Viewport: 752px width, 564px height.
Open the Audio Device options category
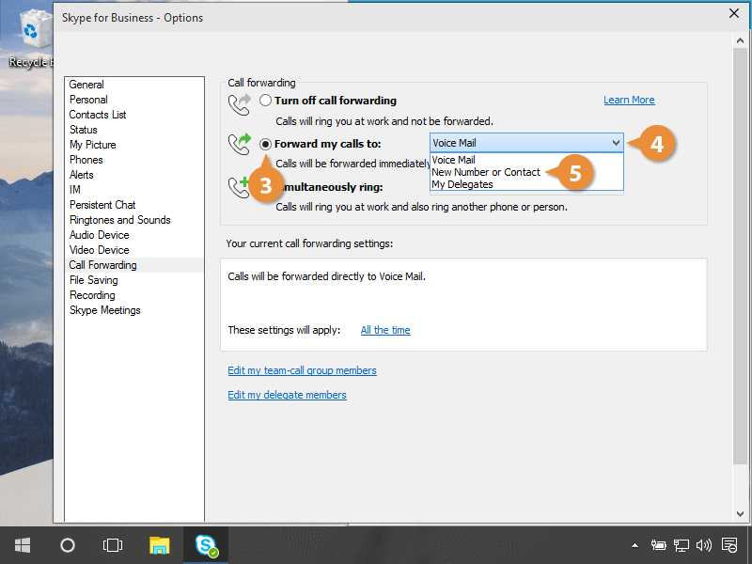click(x=99, y=235)
